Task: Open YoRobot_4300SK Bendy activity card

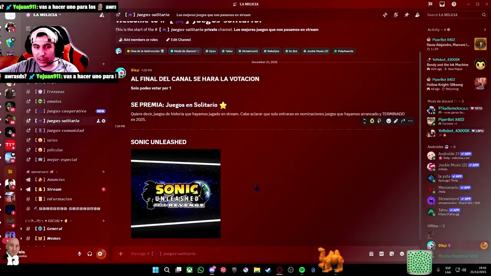Action: 456,64
